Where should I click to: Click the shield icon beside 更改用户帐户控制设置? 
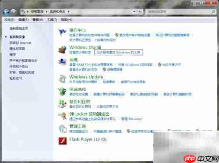[117, 35]
